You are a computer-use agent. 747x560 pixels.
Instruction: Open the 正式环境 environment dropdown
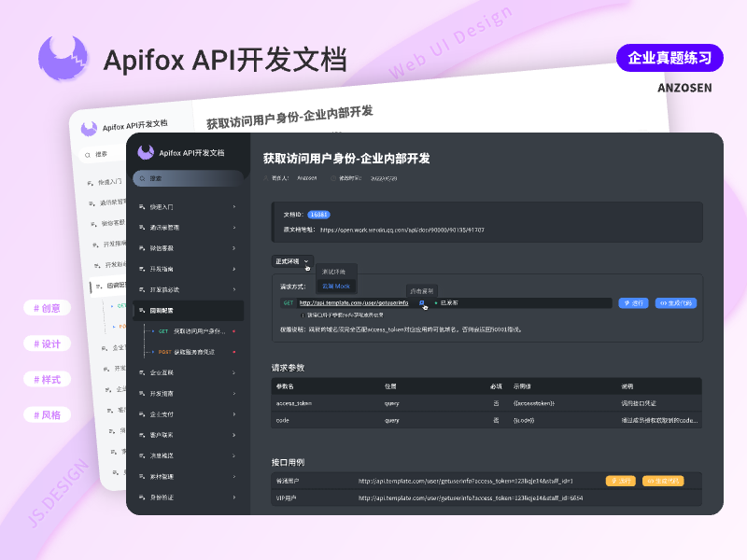pyautogui.click(x=292, y=261)
